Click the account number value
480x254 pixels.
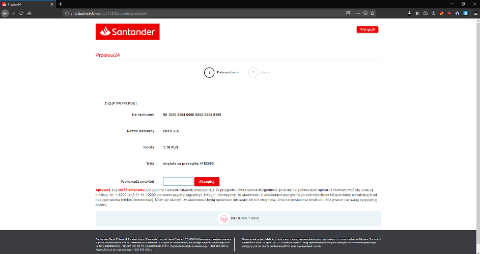[192, 115]
